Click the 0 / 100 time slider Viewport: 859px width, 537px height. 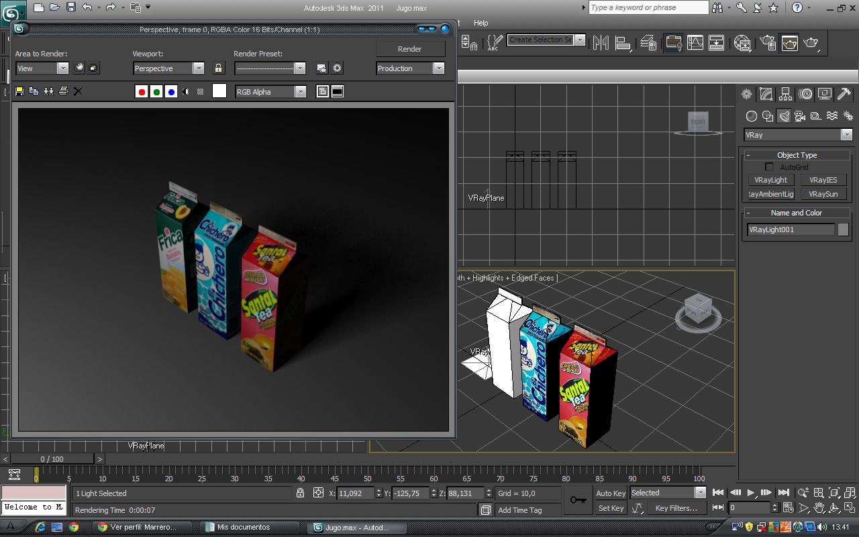(x=52, y=459)
